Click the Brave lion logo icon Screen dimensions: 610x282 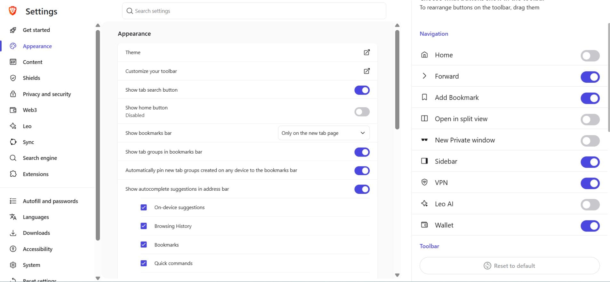click(x=12, y=11)
